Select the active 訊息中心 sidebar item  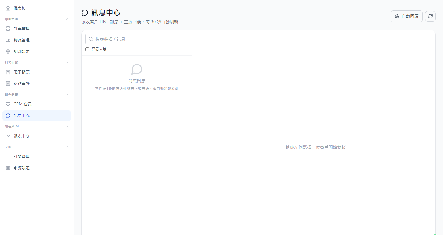37,116
